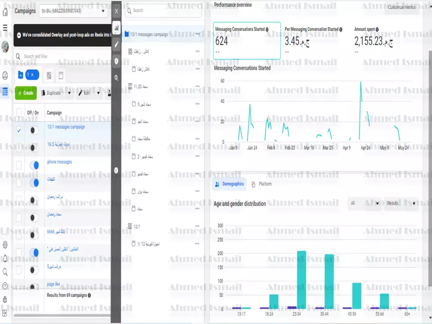Image resolution: width=432 pixels, height=324 pixels.
Task: Tick the select-all checkbox in the campaign table header
Action: [19, 112]
